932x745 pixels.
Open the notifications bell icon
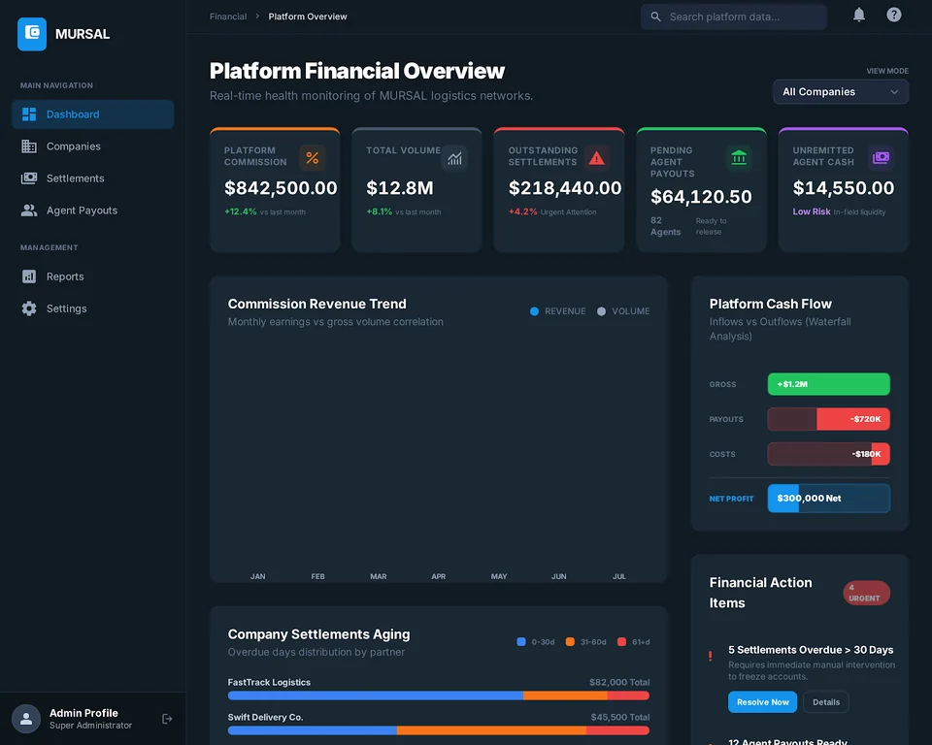pyautogui.click(x=859, y=15)
